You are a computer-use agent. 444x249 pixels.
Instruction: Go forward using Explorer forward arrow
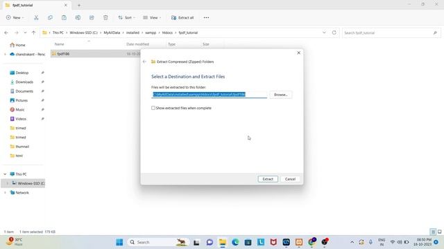pyautogui.click(x=16, y=33)
